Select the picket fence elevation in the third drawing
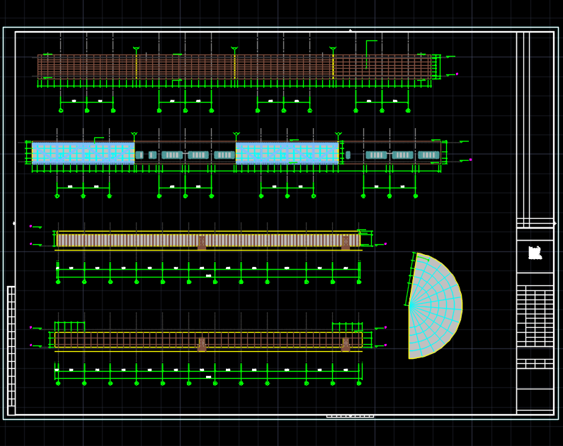Screen dimensions: 563x446 208,240
